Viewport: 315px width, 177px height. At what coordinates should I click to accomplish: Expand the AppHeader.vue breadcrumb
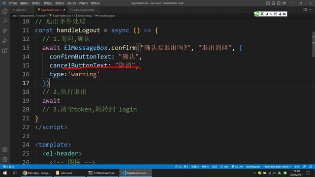tap(60, 16)
